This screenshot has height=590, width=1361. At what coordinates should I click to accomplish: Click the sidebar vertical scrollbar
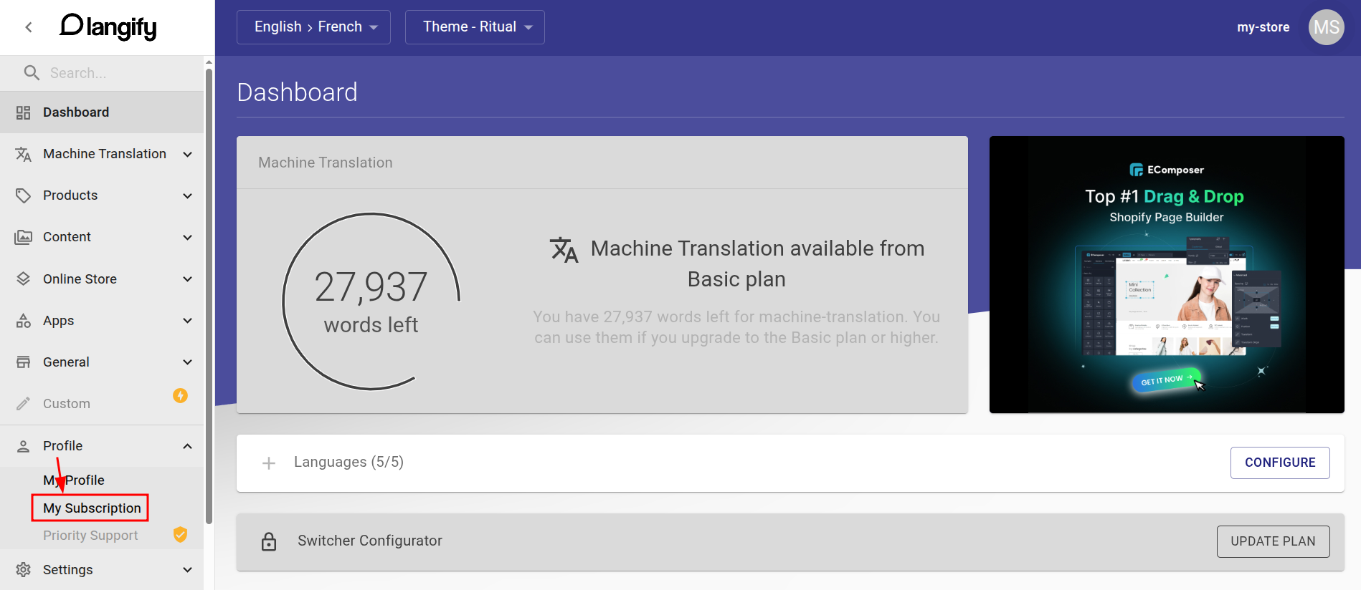pos(209,295)
